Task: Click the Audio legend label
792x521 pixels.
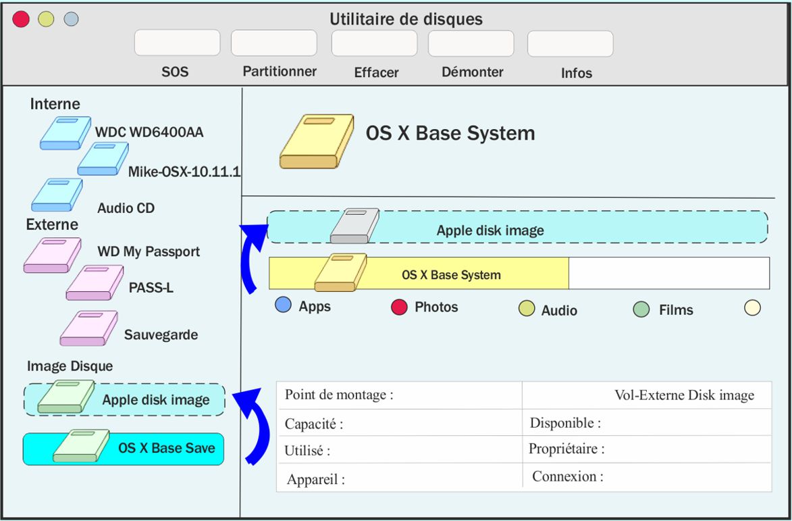Action: (x=559, y=310)
